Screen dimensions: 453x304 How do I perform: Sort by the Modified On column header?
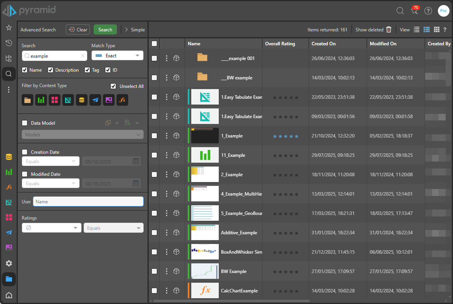pyautogui.click(x=383, y=44)
